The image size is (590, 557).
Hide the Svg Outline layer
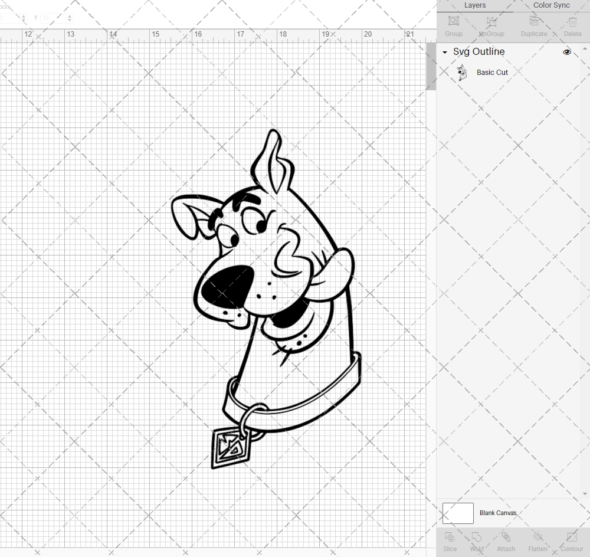[x=567, y=52]
